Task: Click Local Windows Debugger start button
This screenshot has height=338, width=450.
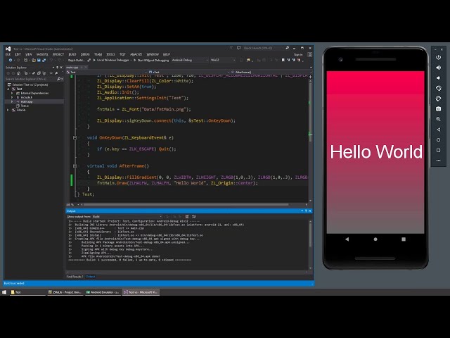Action: [x=111, y=60]
